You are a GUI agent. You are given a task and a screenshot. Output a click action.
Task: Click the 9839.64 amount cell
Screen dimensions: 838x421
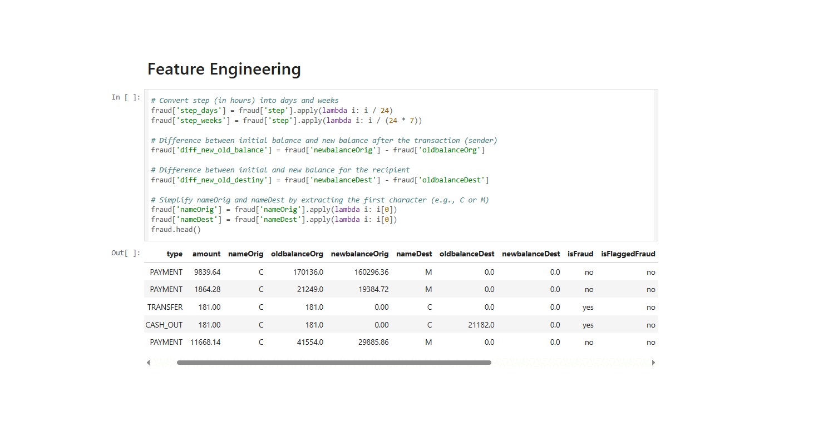(207, 272)
